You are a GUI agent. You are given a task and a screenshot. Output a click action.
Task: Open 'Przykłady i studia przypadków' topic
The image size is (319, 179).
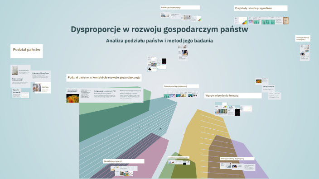point(261,8)
